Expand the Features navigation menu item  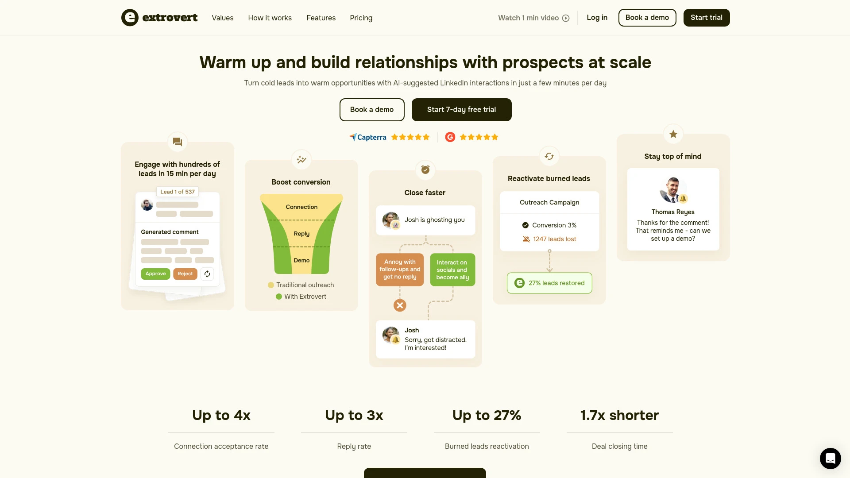(321, 18)
